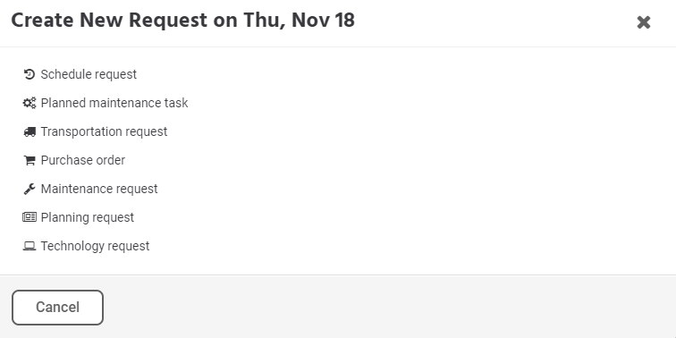Open the Planning request text link
This screenshot has height=338, width=676.
click(x=87, y=217)
